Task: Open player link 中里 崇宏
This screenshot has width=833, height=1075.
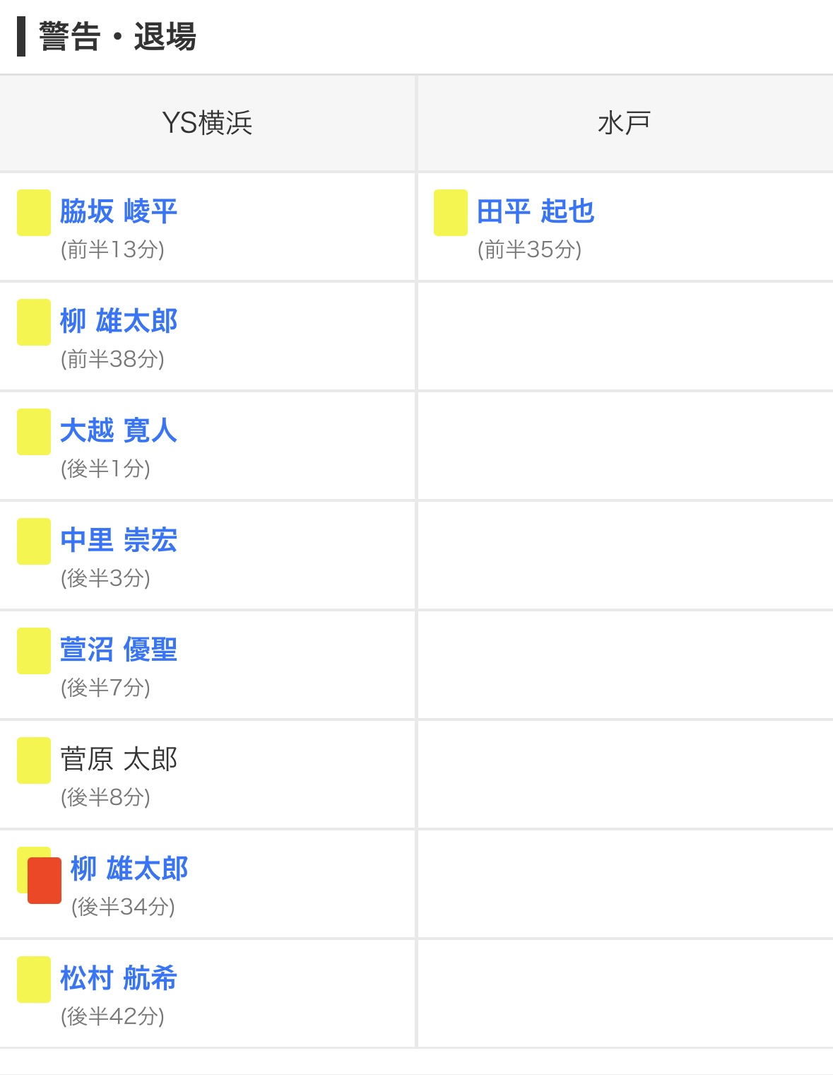Action: point(119,540)
